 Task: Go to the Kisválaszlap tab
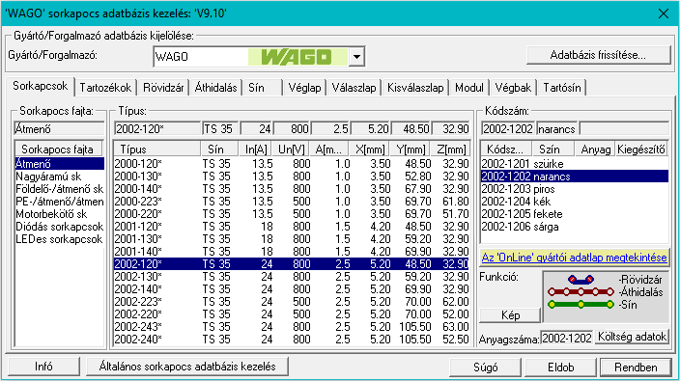coord(415,88)
